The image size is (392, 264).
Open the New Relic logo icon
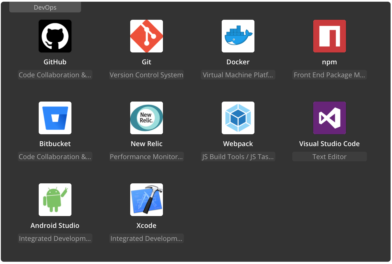147,118
